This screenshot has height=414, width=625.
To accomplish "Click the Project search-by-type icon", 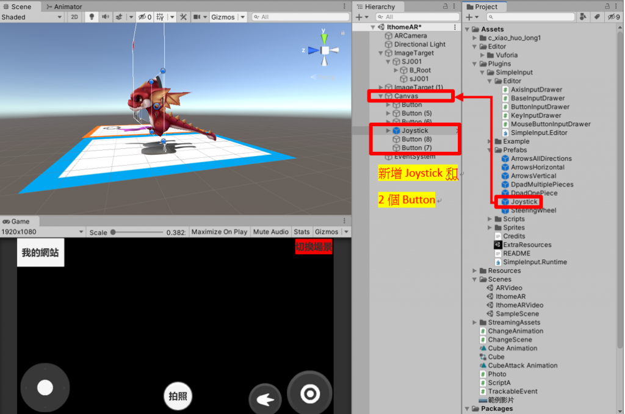I will click(583, 16).
